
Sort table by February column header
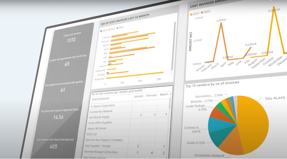click(151, 95)
